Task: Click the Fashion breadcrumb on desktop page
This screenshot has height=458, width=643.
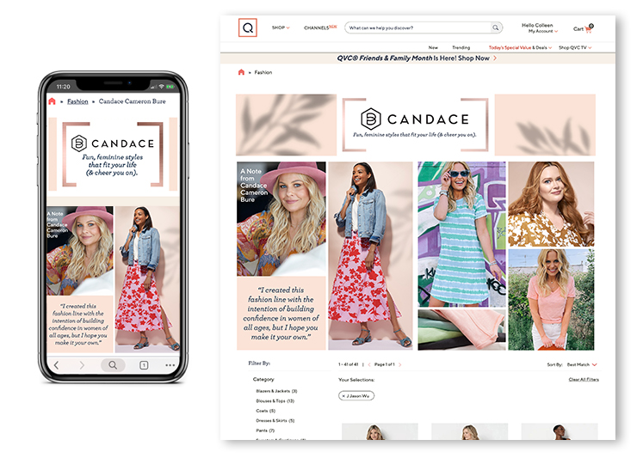Action: pos(263,72)
